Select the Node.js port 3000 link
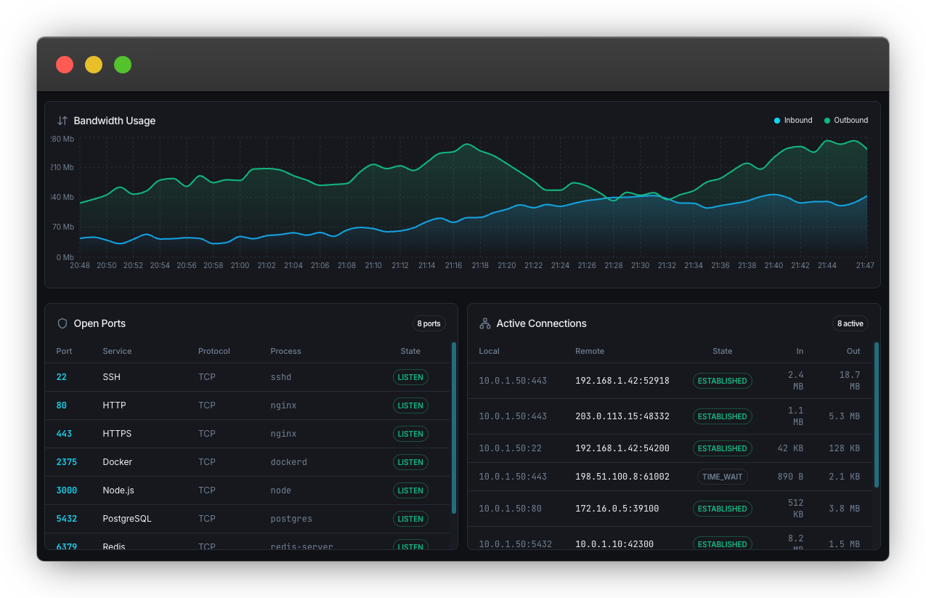Image resolution: width=926 pixels, height=598 pixels. (x=66, y=490)
